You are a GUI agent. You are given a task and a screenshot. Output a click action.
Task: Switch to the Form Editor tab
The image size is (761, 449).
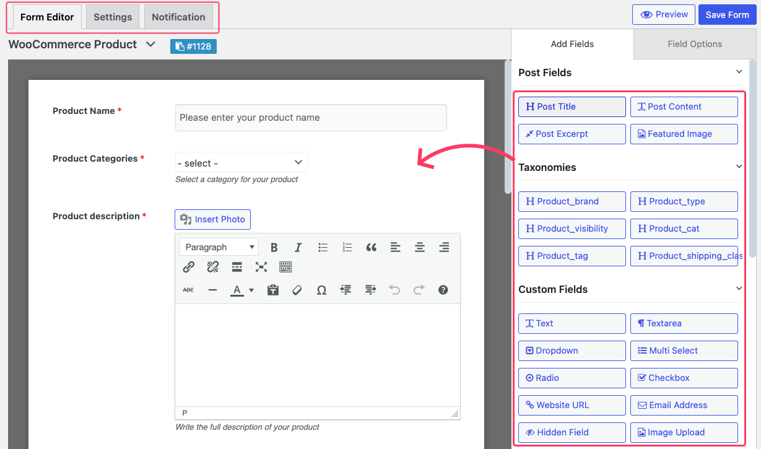click(47, 17)
